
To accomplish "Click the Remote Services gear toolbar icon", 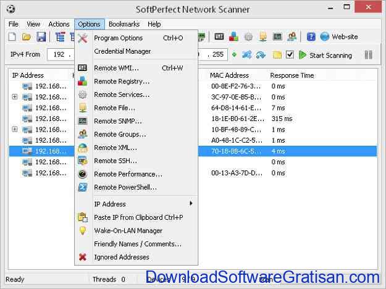I will (248, 37).
